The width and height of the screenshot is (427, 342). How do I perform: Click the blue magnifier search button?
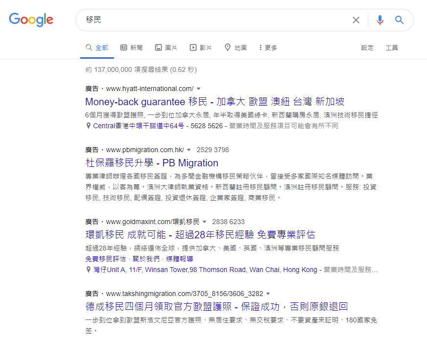[x=399, y=20]
